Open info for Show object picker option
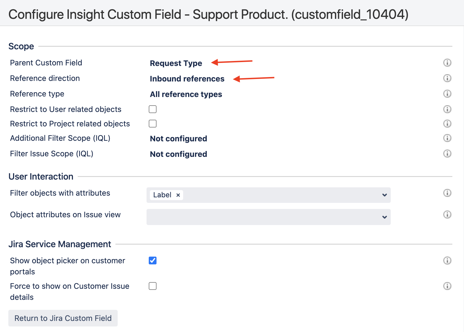Viewport: 464px width, 332px height. [x=447, y=261]
